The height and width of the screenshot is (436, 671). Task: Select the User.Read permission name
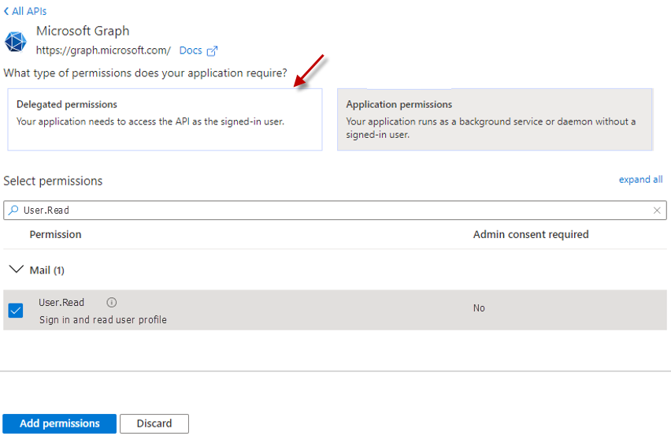point(61,303)
